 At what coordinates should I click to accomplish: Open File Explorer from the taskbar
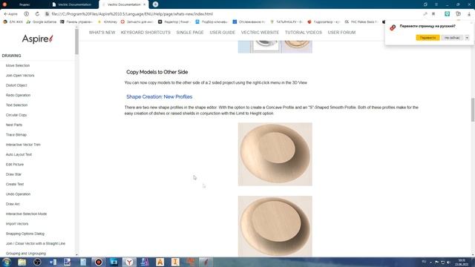click(x=22, y=262)
